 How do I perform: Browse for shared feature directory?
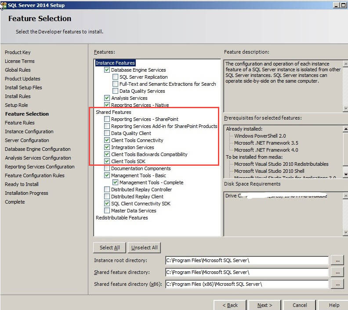337,272
